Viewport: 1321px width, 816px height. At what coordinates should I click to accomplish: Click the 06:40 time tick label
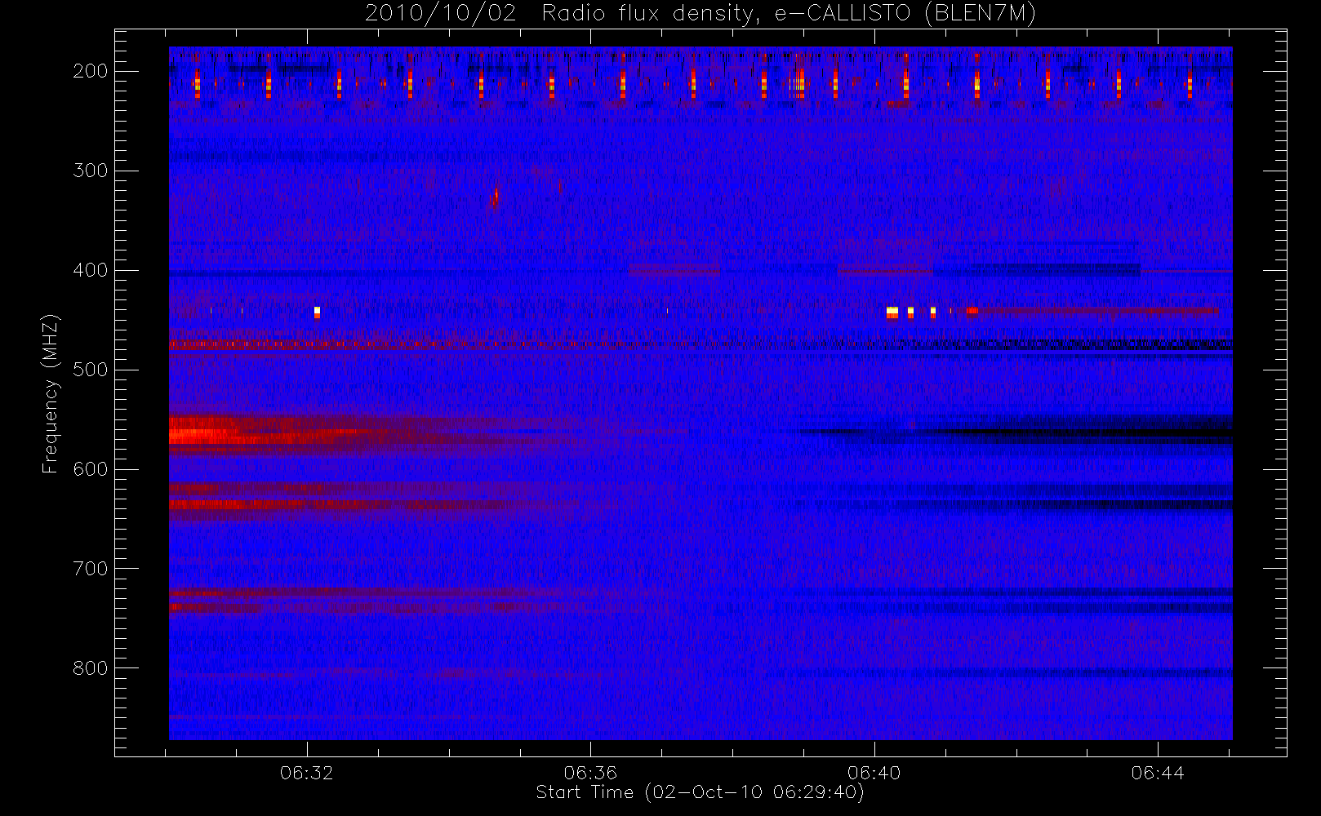pyautogui.click(x=874, y=773)
